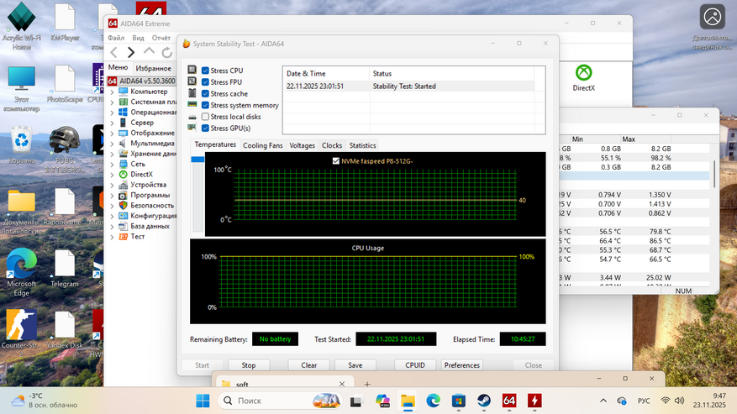Viewport: 737px width, 414px height.
Task: Expand the Устройства node
Action: [x=112, y=185]
